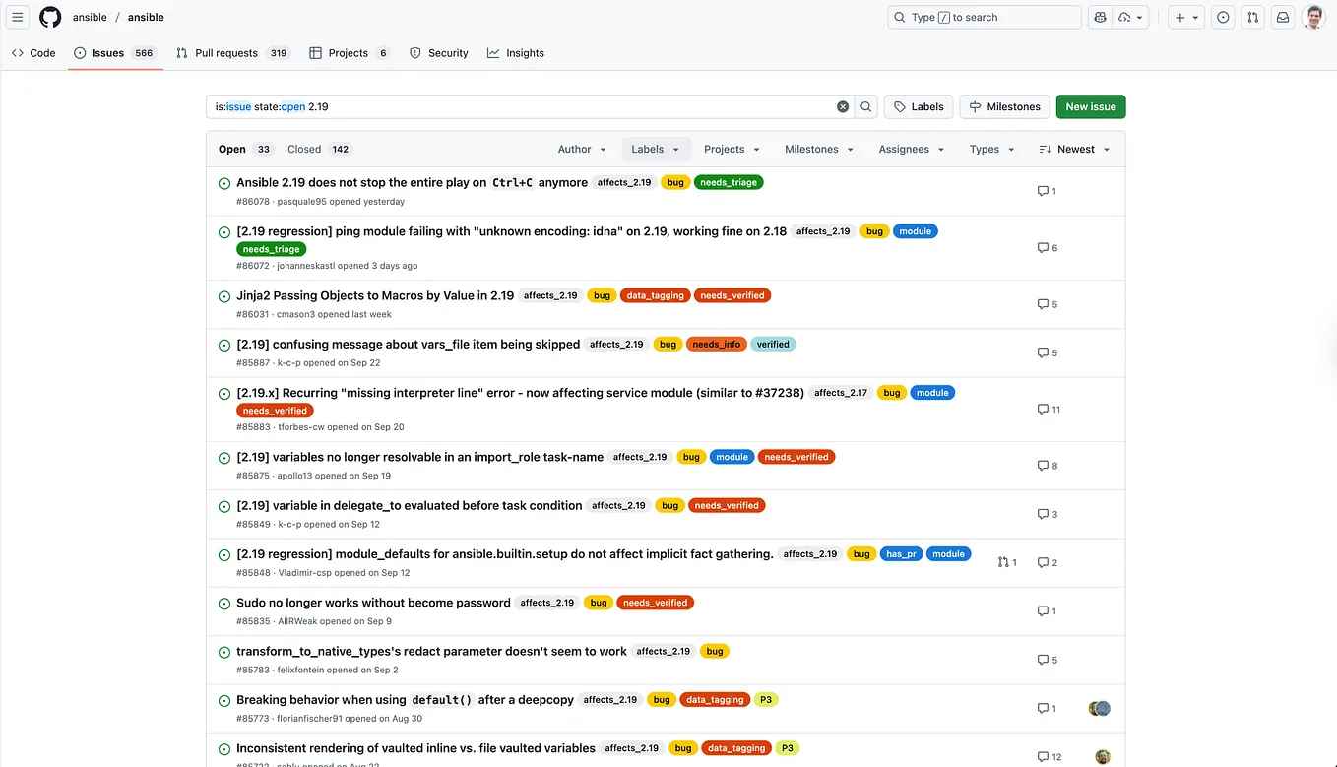Click the search icon in the issues filter bar
Viewport: 1337px width, 767px height.
coord(865,106)
